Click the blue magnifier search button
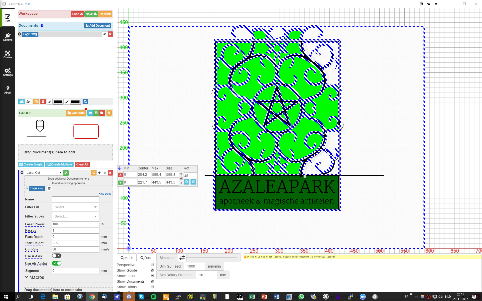Image resolution: width=482 pixels, height=301 pixels. (85, 102)
